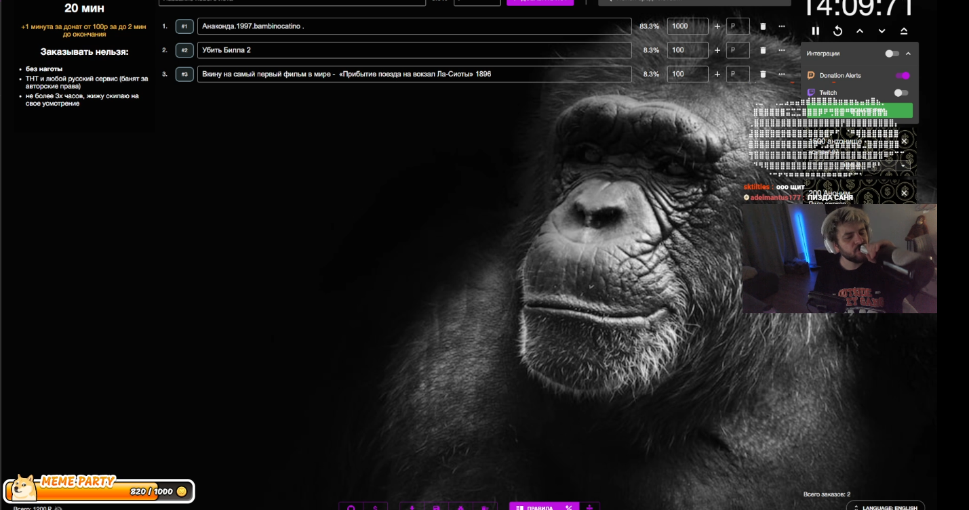This screenshot has width=969, height=510.
Task: Open three-dot menu for lot #3
Action: click(782, 74)
